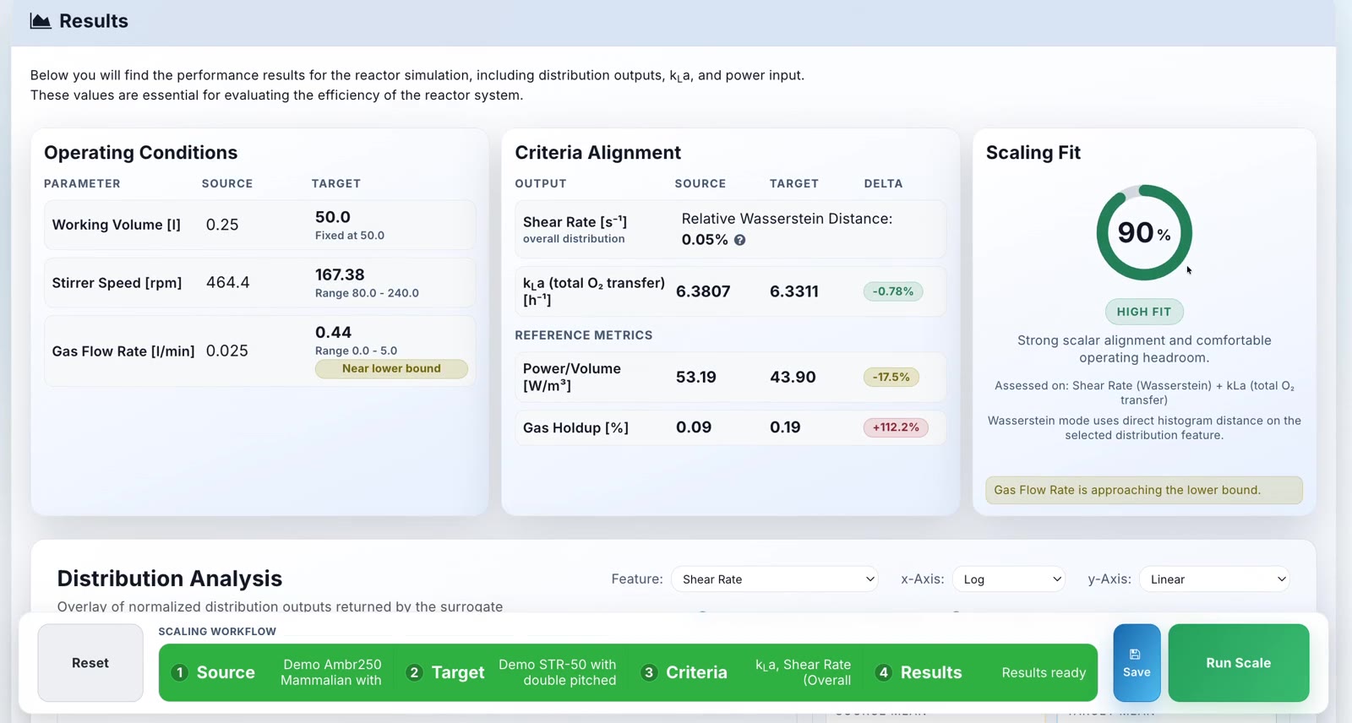Screen dimensions: 1352x723
Task: Click the Near lower bound warning badge
Action: click(x=391, y=369)
